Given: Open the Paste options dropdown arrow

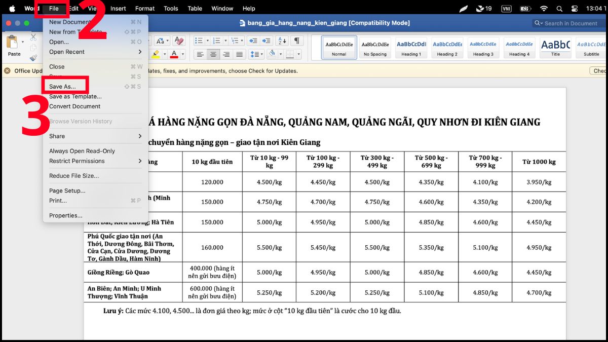Looking at the screenshot, I should pos(23,42).
